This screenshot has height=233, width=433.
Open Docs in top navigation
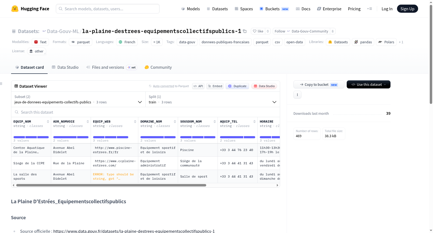303,9
